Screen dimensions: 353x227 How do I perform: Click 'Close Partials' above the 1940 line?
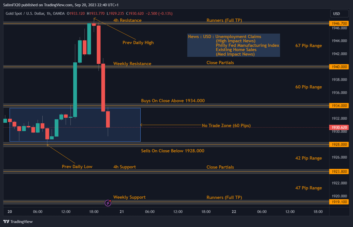220,63
